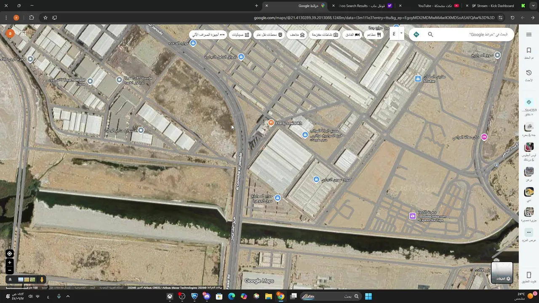Reload the page in the browser
The width and height of the screenshot is (539, 303).
click(512, 18)
